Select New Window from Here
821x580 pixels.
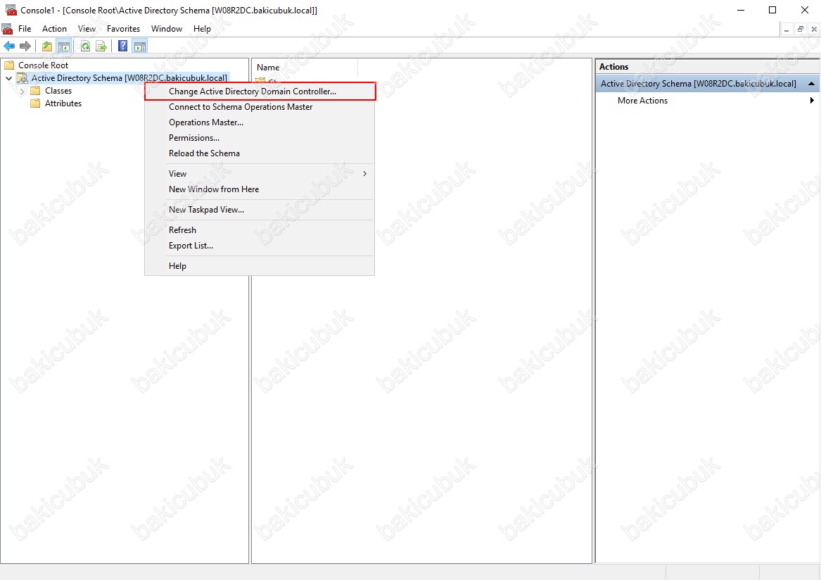coord(260,189)
